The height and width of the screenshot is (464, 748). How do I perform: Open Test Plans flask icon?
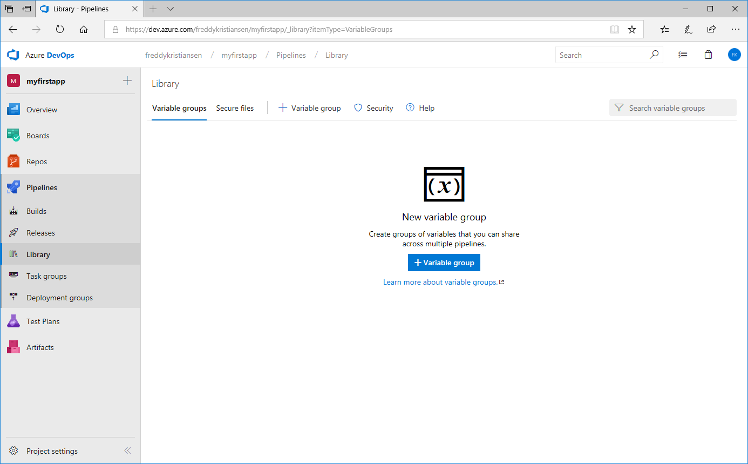tap(13, 321)
